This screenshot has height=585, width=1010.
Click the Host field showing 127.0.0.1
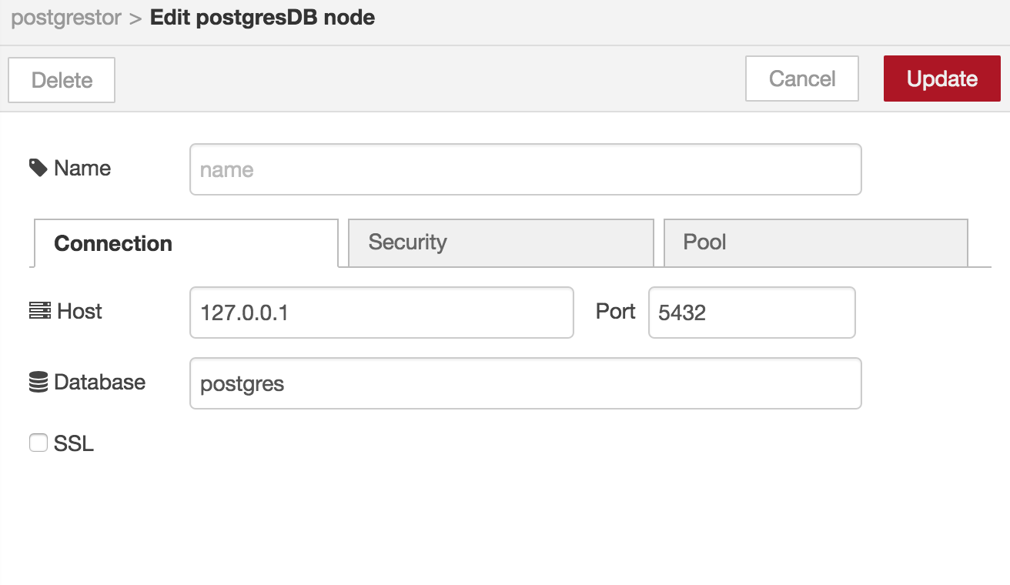tap(382, 313)
